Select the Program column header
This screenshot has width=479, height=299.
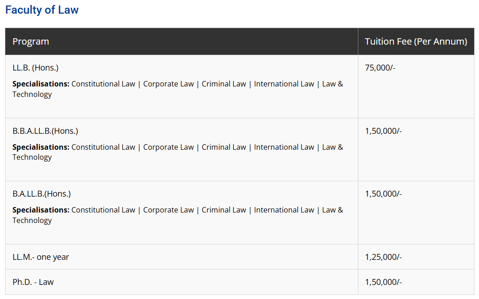(31, 41)
